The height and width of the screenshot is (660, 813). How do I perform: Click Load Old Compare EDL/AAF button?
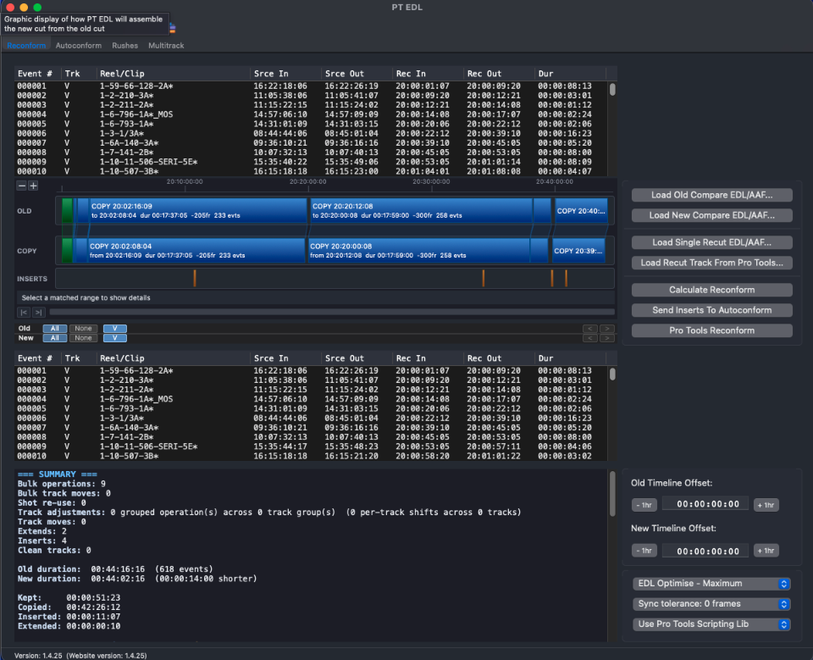click(x=712, y=195)
